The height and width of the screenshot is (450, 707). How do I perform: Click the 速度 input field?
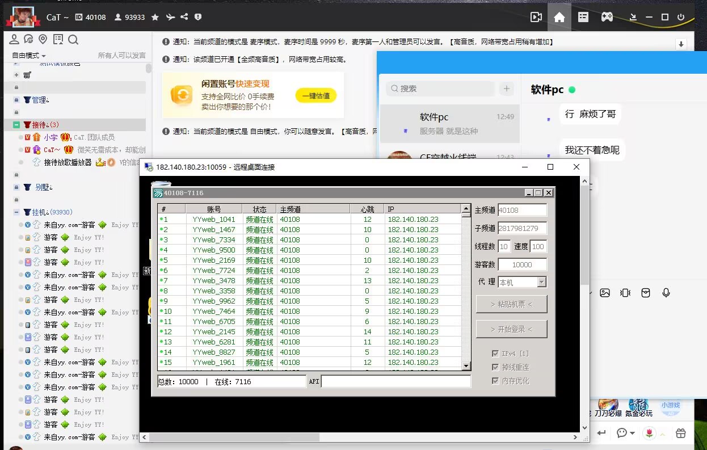(538, 246)
